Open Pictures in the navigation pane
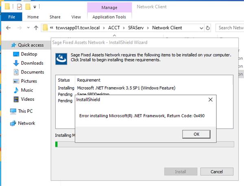Screen dimensions: 244x186 coord(29,81)
